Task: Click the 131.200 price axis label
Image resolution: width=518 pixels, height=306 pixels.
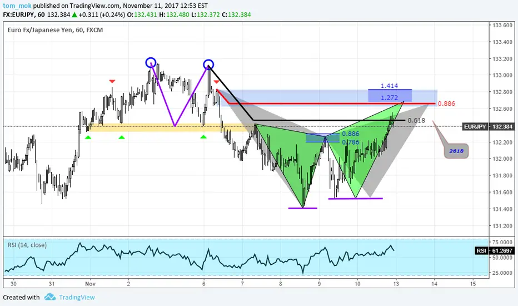Action: pyautogui.click(x=502, y=226)
